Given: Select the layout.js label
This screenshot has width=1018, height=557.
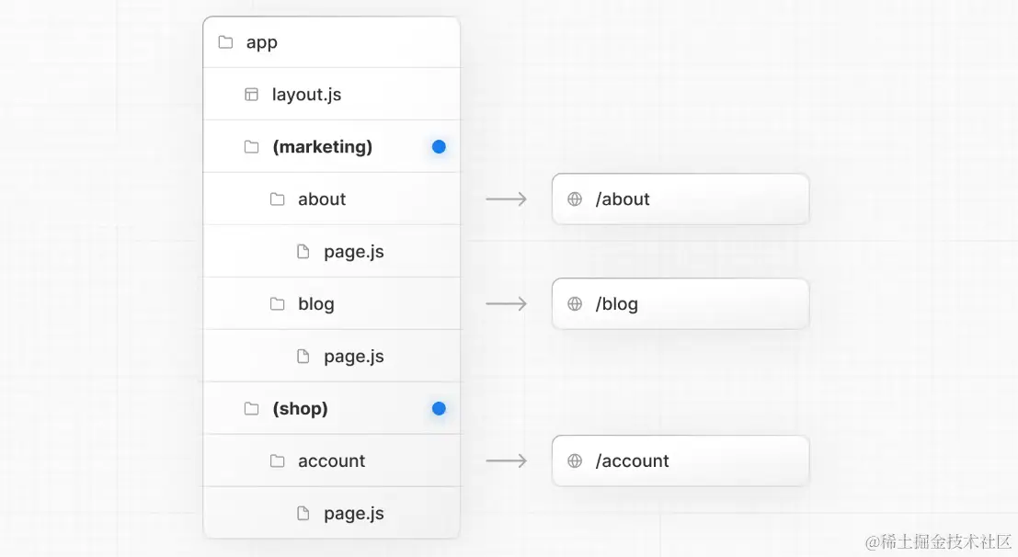Looking at the screenshot, I should (306, 95).
